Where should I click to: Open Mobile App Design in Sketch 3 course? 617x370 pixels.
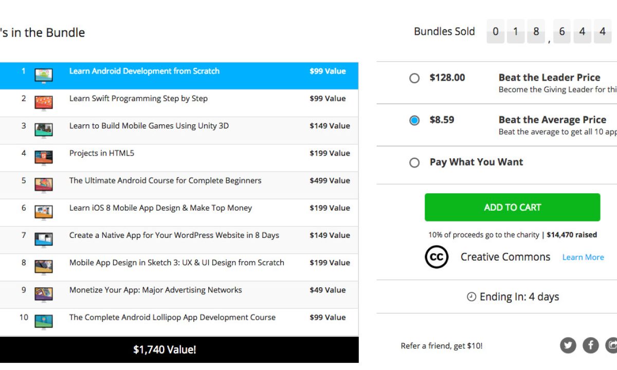(x=176, y=263)
